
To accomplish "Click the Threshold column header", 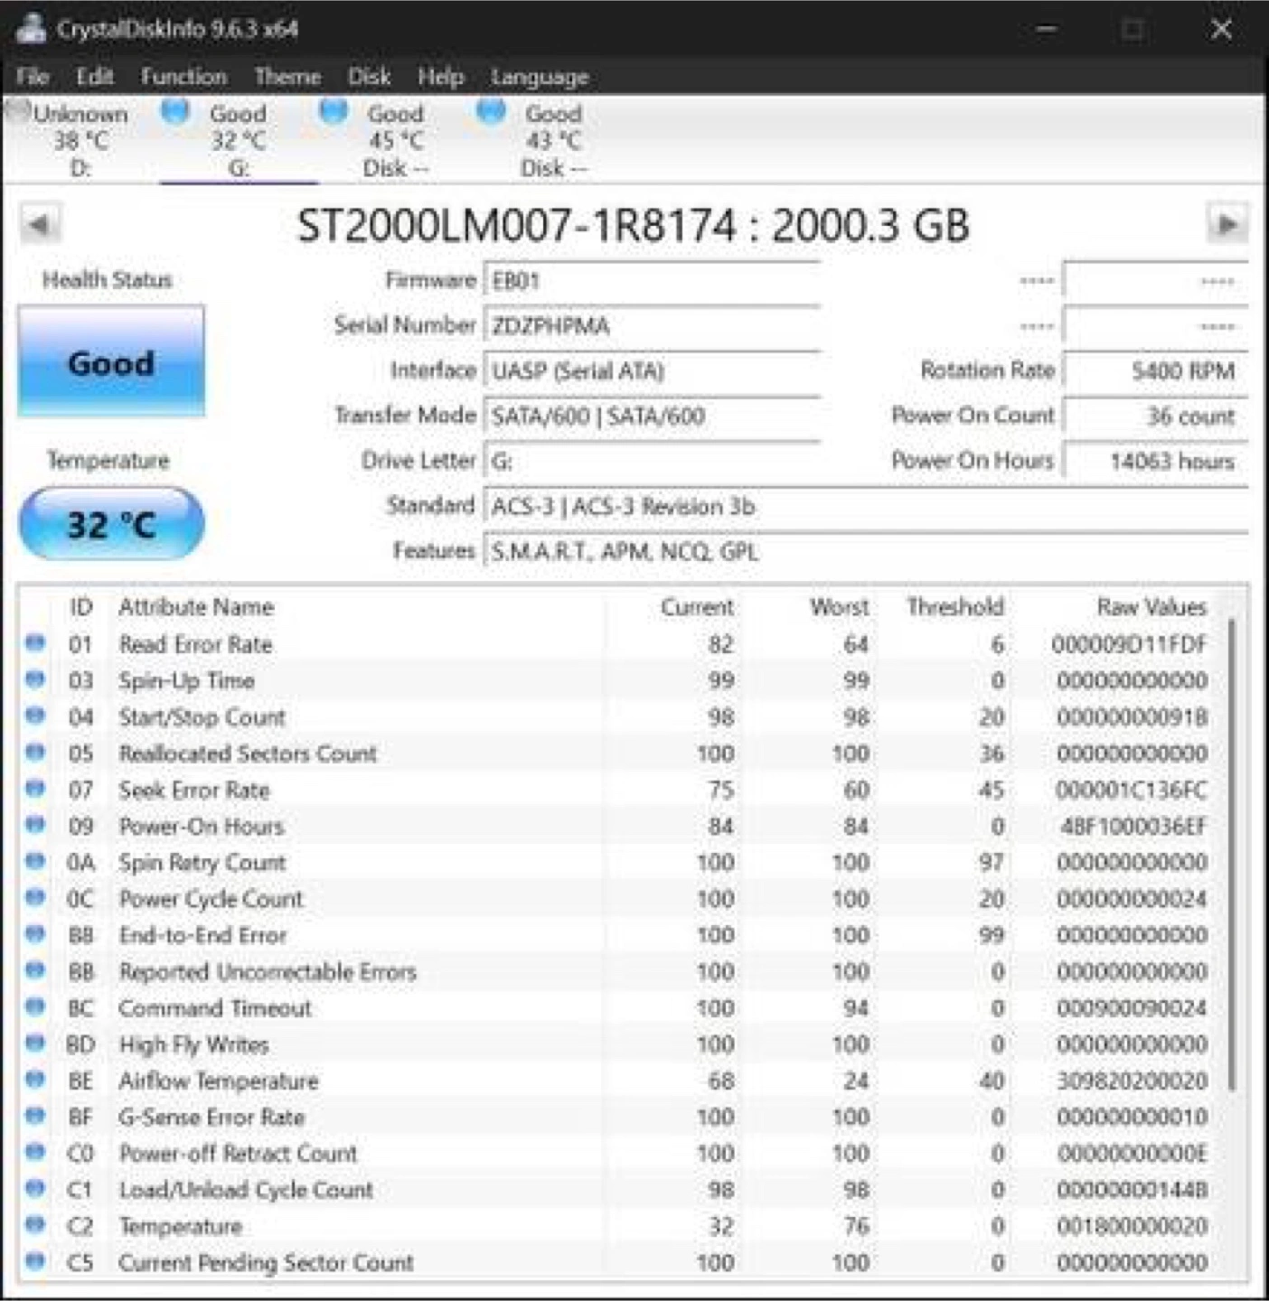I will [x=955, y=607].
